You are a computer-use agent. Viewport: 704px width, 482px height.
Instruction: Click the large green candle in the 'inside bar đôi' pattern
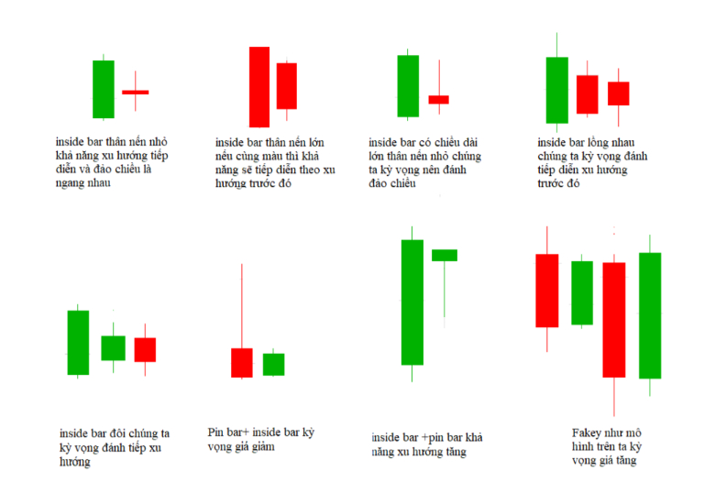click(79, 343)
